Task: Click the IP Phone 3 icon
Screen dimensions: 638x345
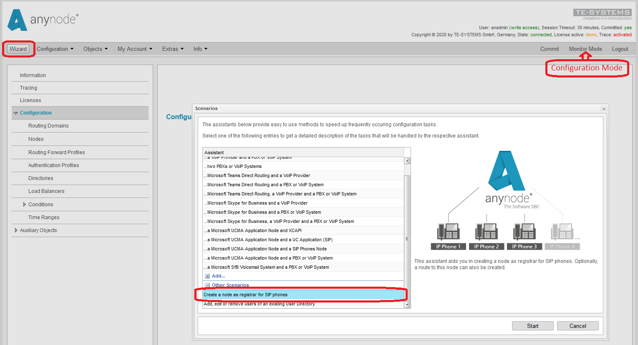Action: click(525, 232)
